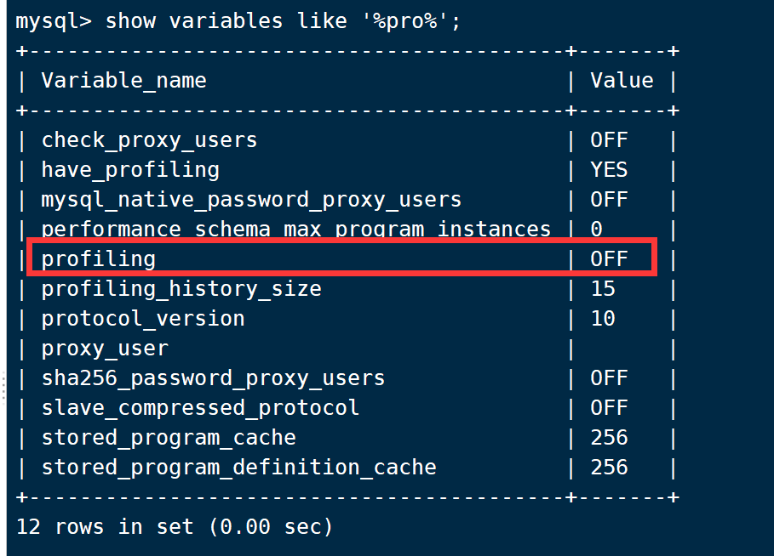Click the value 10 for protocol_version
This screenshot has height=556, width=774.
pyautogui.click(x=603, y=319)
